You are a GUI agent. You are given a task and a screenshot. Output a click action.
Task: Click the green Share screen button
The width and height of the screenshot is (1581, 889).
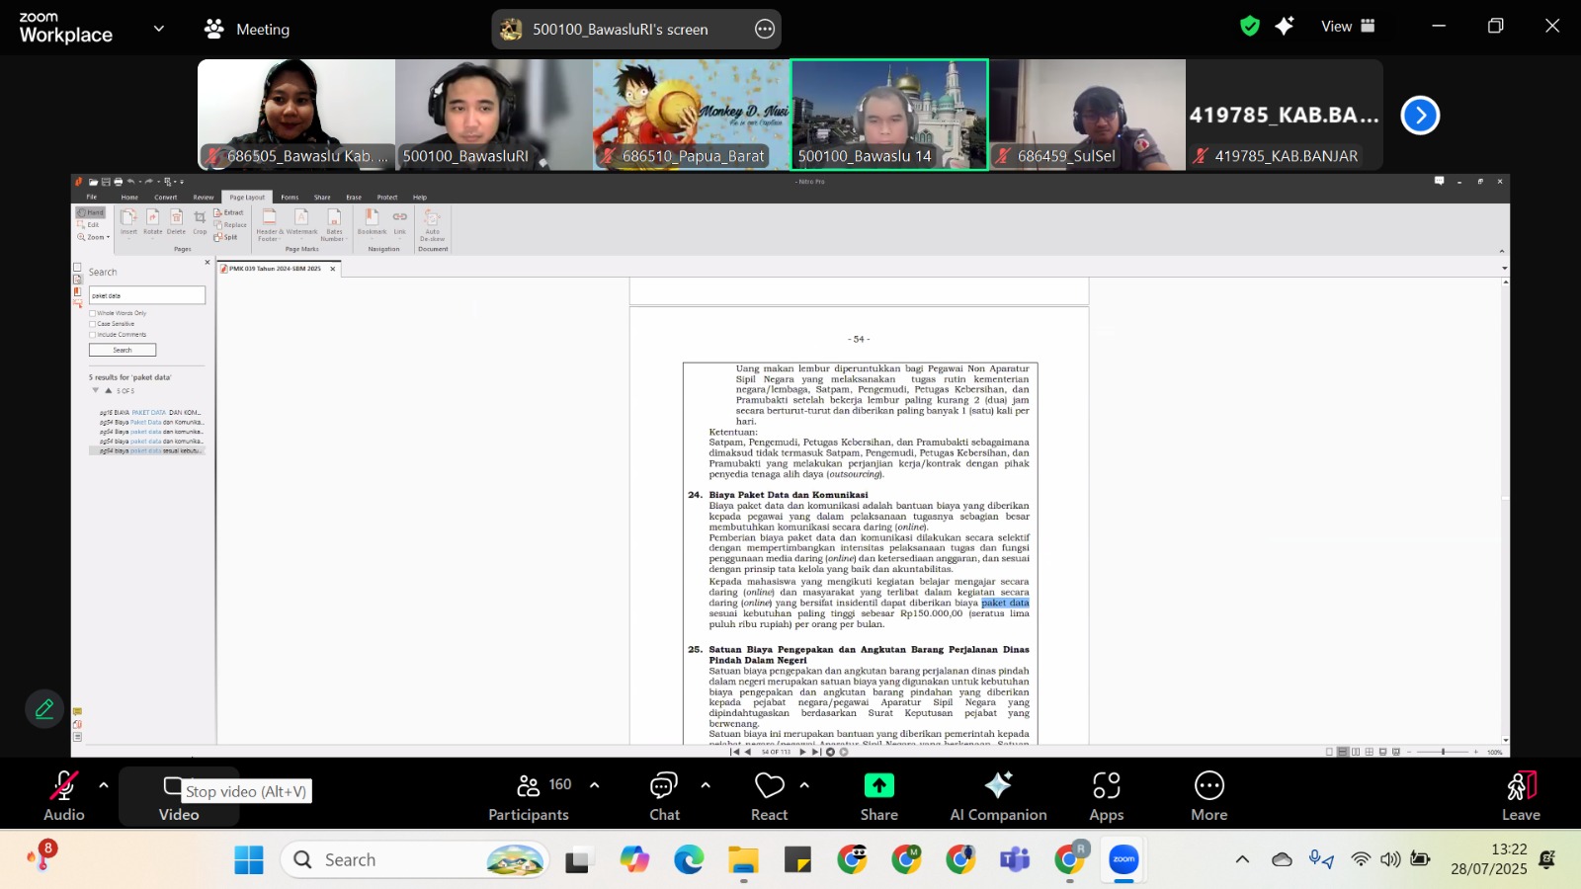pyautogui.click(x=878, y=796)
